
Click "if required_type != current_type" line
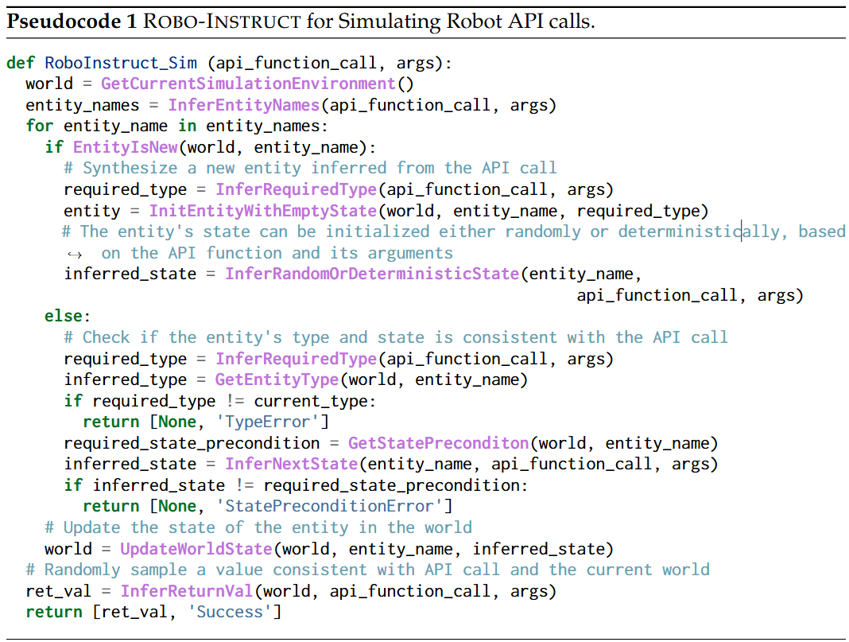click(220, 401)
